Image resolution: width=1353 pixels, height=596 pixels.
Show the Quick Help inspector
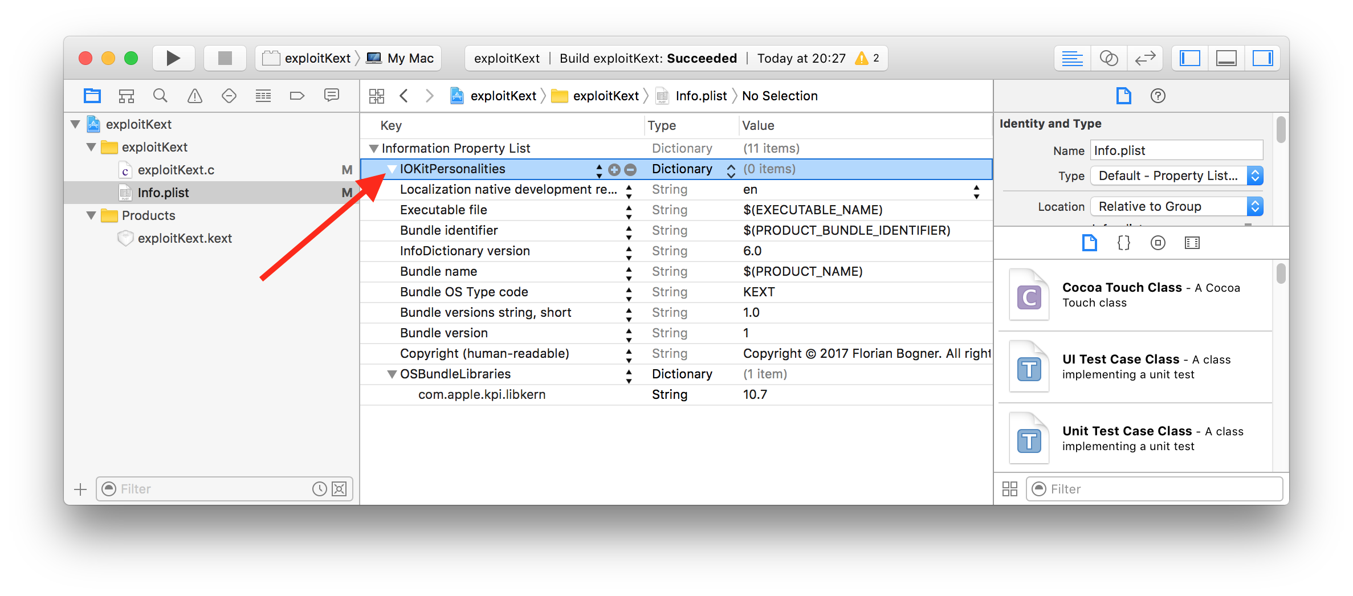click(x=1158, y=96)
